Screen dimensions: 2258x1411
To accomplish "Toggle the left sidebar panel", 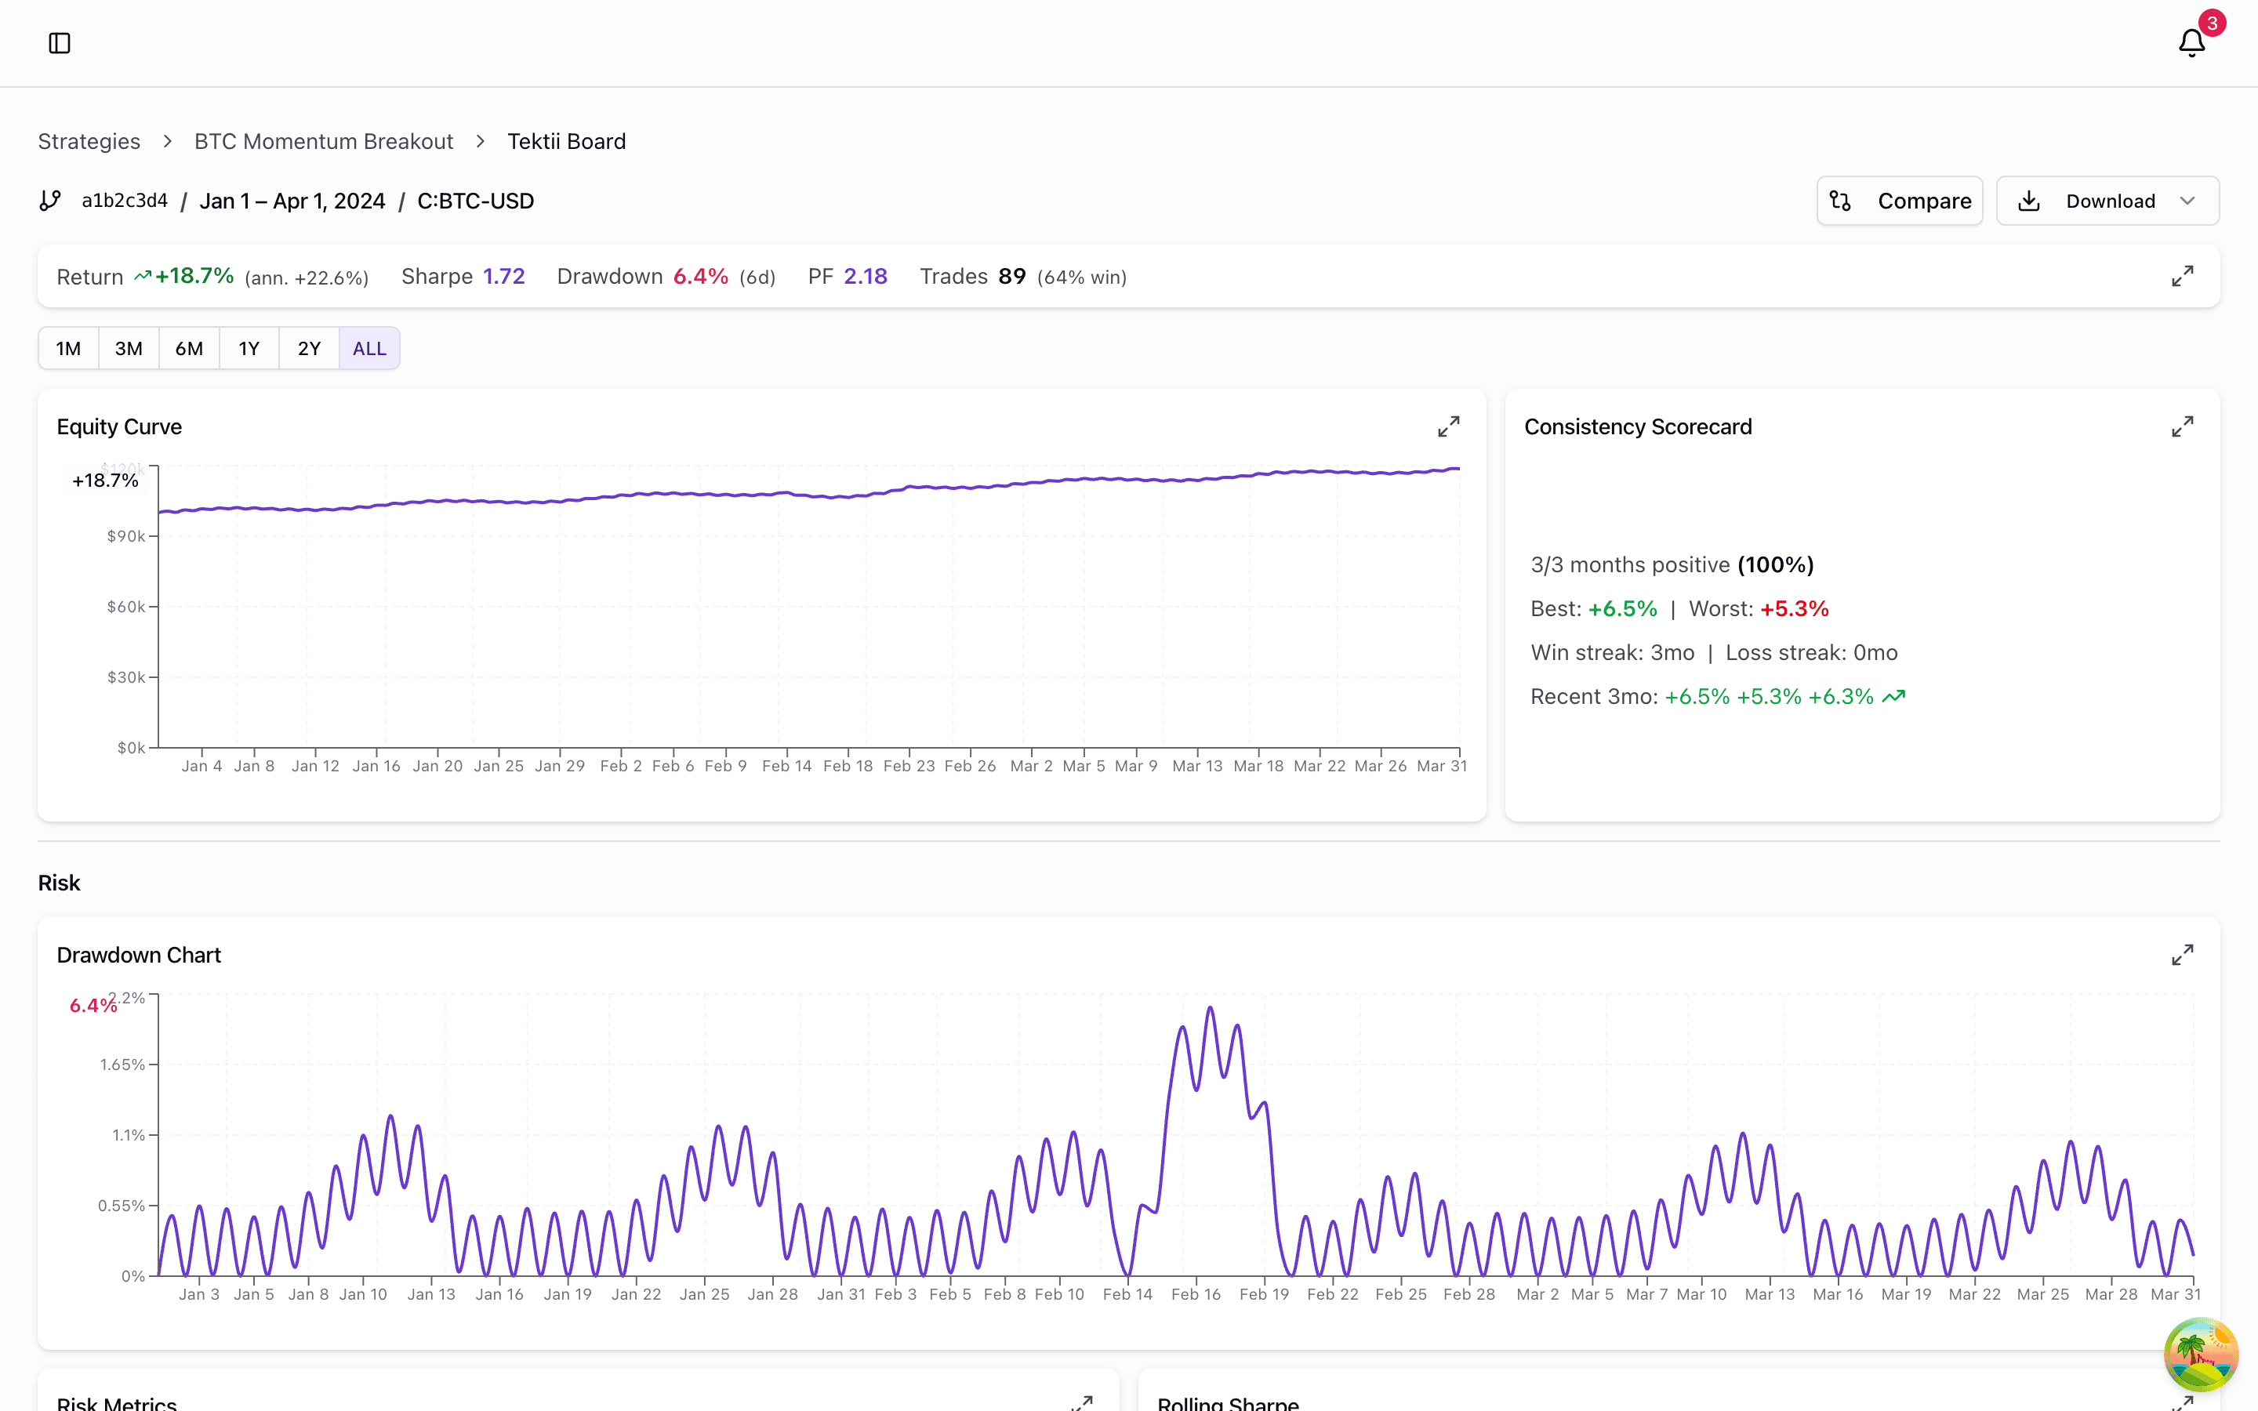I will pyautogui.click(x=60, y=42).
